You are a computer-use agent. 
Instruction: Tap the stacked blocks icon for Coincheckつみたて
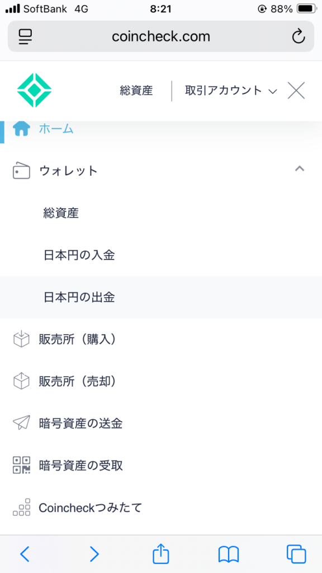tap(21, 507)
